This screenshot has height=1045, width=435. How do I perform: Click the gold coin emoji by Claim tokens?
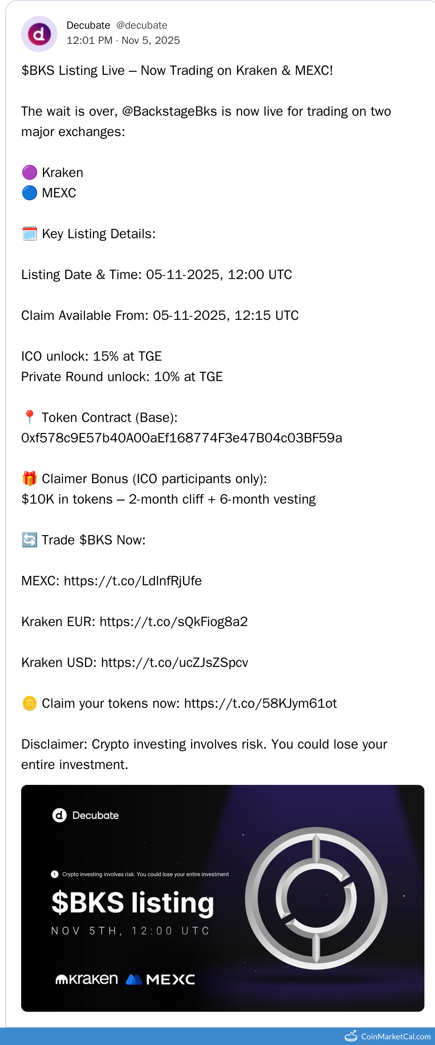[29, 703]
